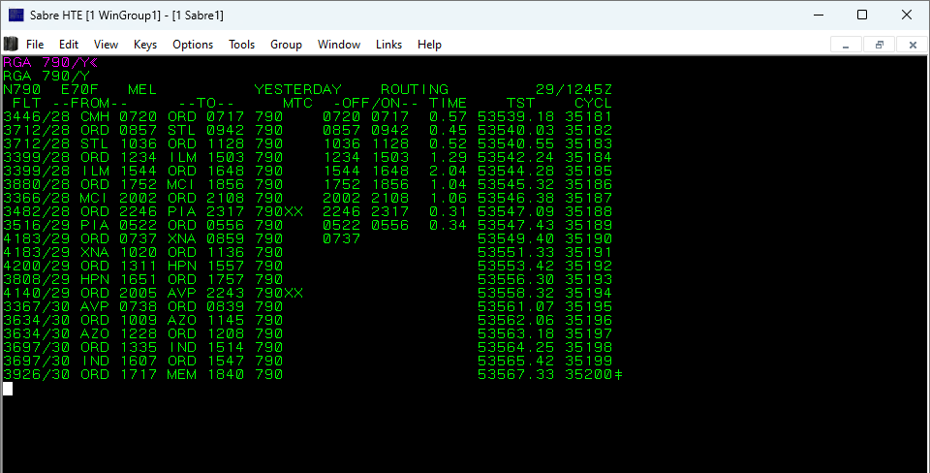
Task: Open the Window menu
Action: pos(339,45)
